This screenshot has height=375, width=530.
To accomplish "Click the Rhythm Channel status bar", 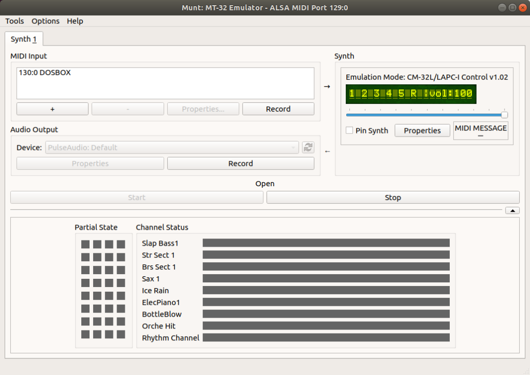I will click(326, 337).
